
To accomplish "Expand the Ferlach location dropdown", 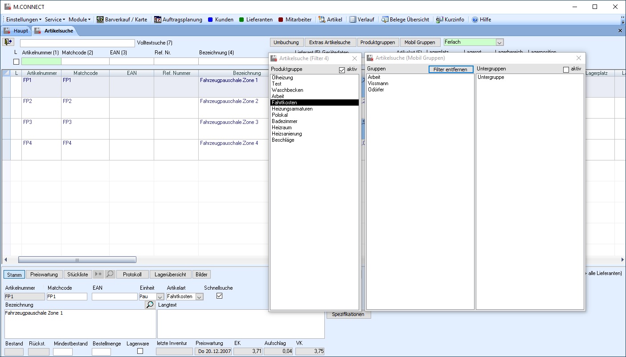I will click(499, 42).
